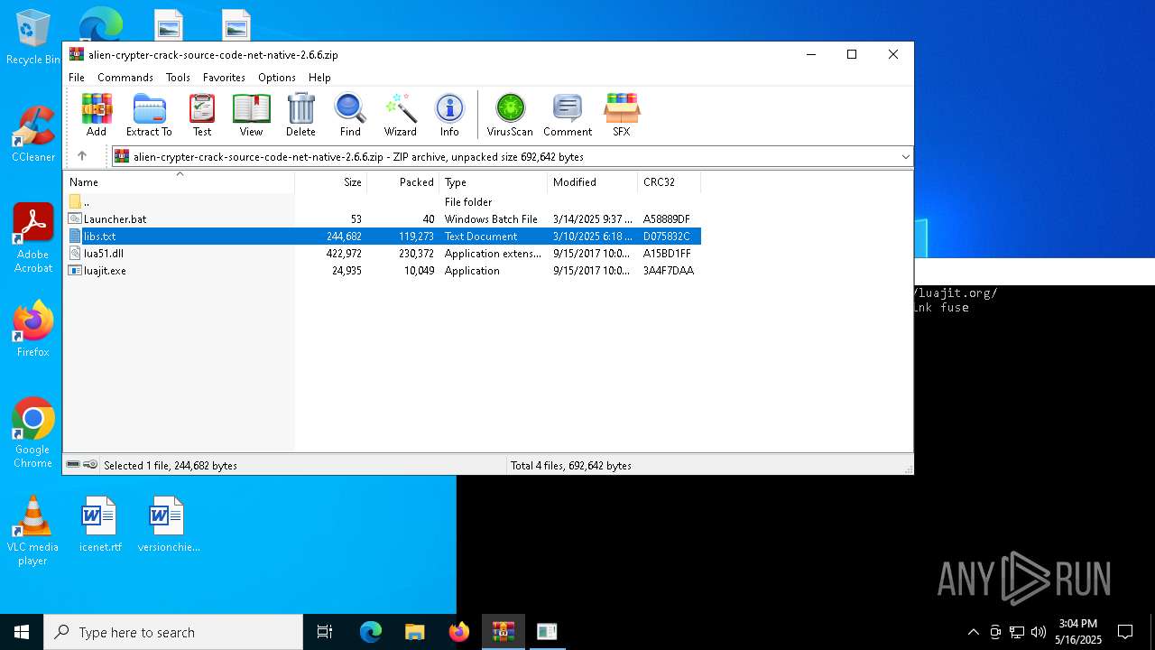
Task: Click the key icon in status bar
Action: tap(90, 465)
